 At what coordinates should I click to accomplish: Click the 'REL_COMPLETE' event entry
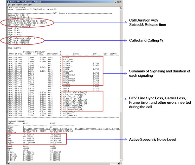[70, 115]
